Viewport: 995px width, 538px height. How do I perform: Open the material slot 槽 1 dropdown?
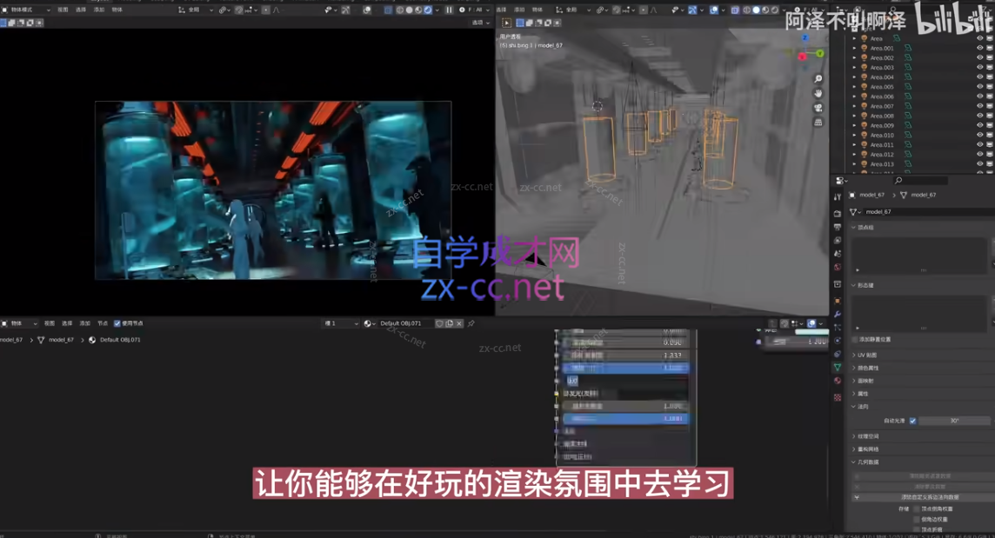click(341, 323)
